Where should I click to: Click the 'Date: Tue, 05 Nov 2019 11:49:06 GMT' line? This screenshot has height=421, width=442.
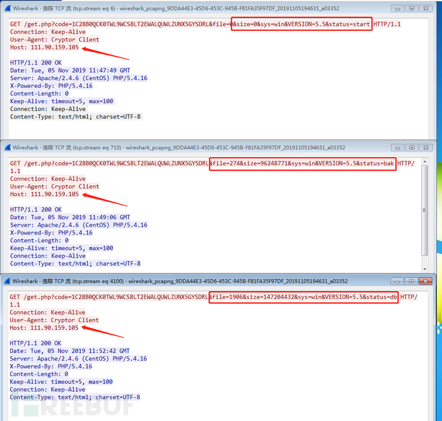(x=70, y=217)
